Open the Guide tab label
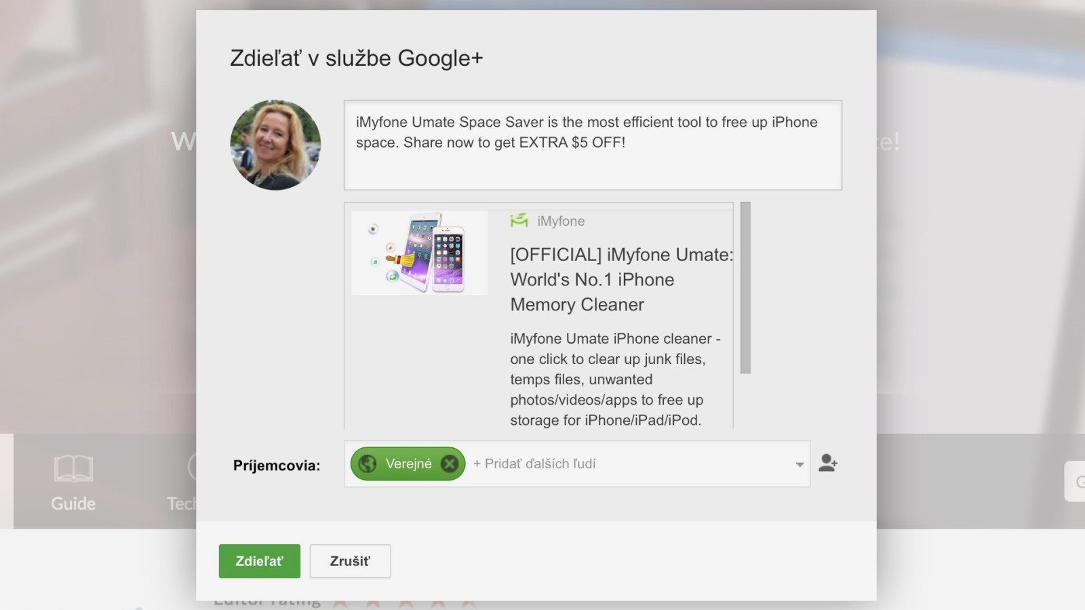The image size is (1085, 610). 73,504
